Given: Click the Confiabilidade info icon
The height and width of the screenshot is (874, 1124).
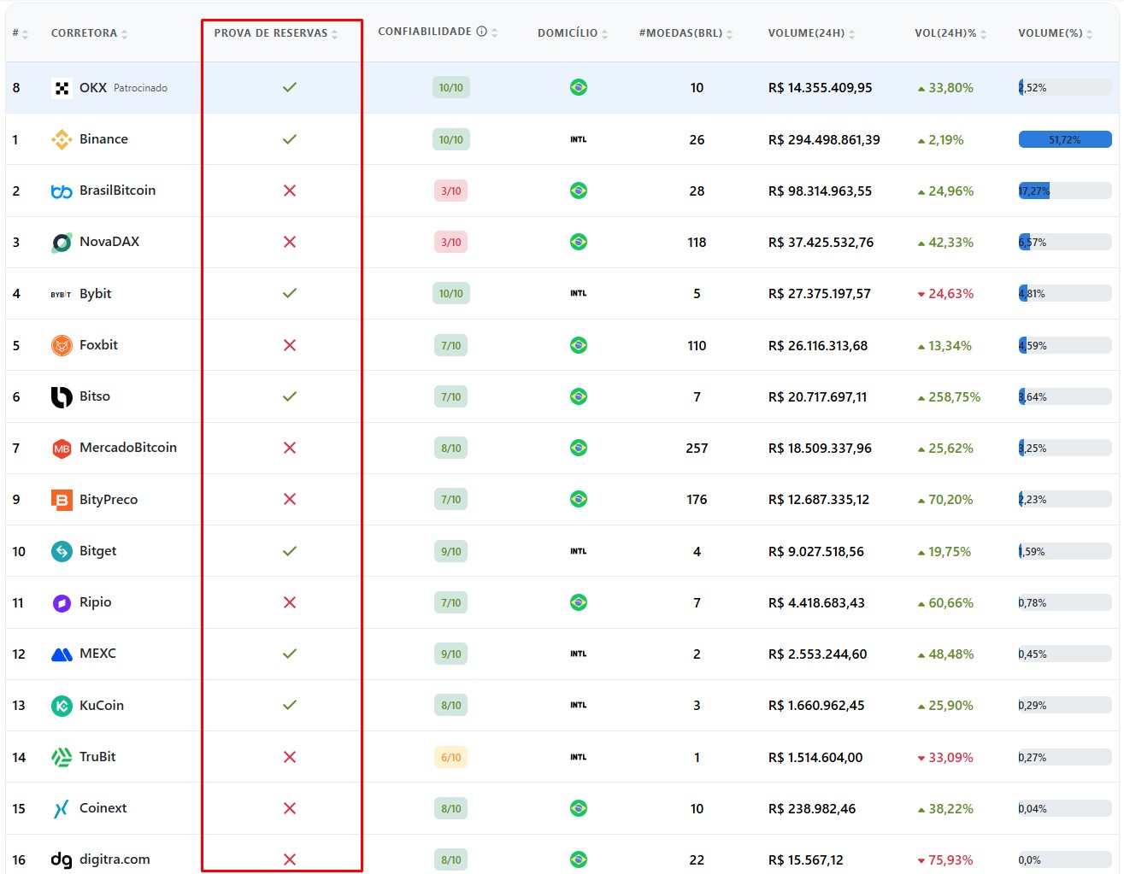Looking at the screenshot, I should 481,32.
